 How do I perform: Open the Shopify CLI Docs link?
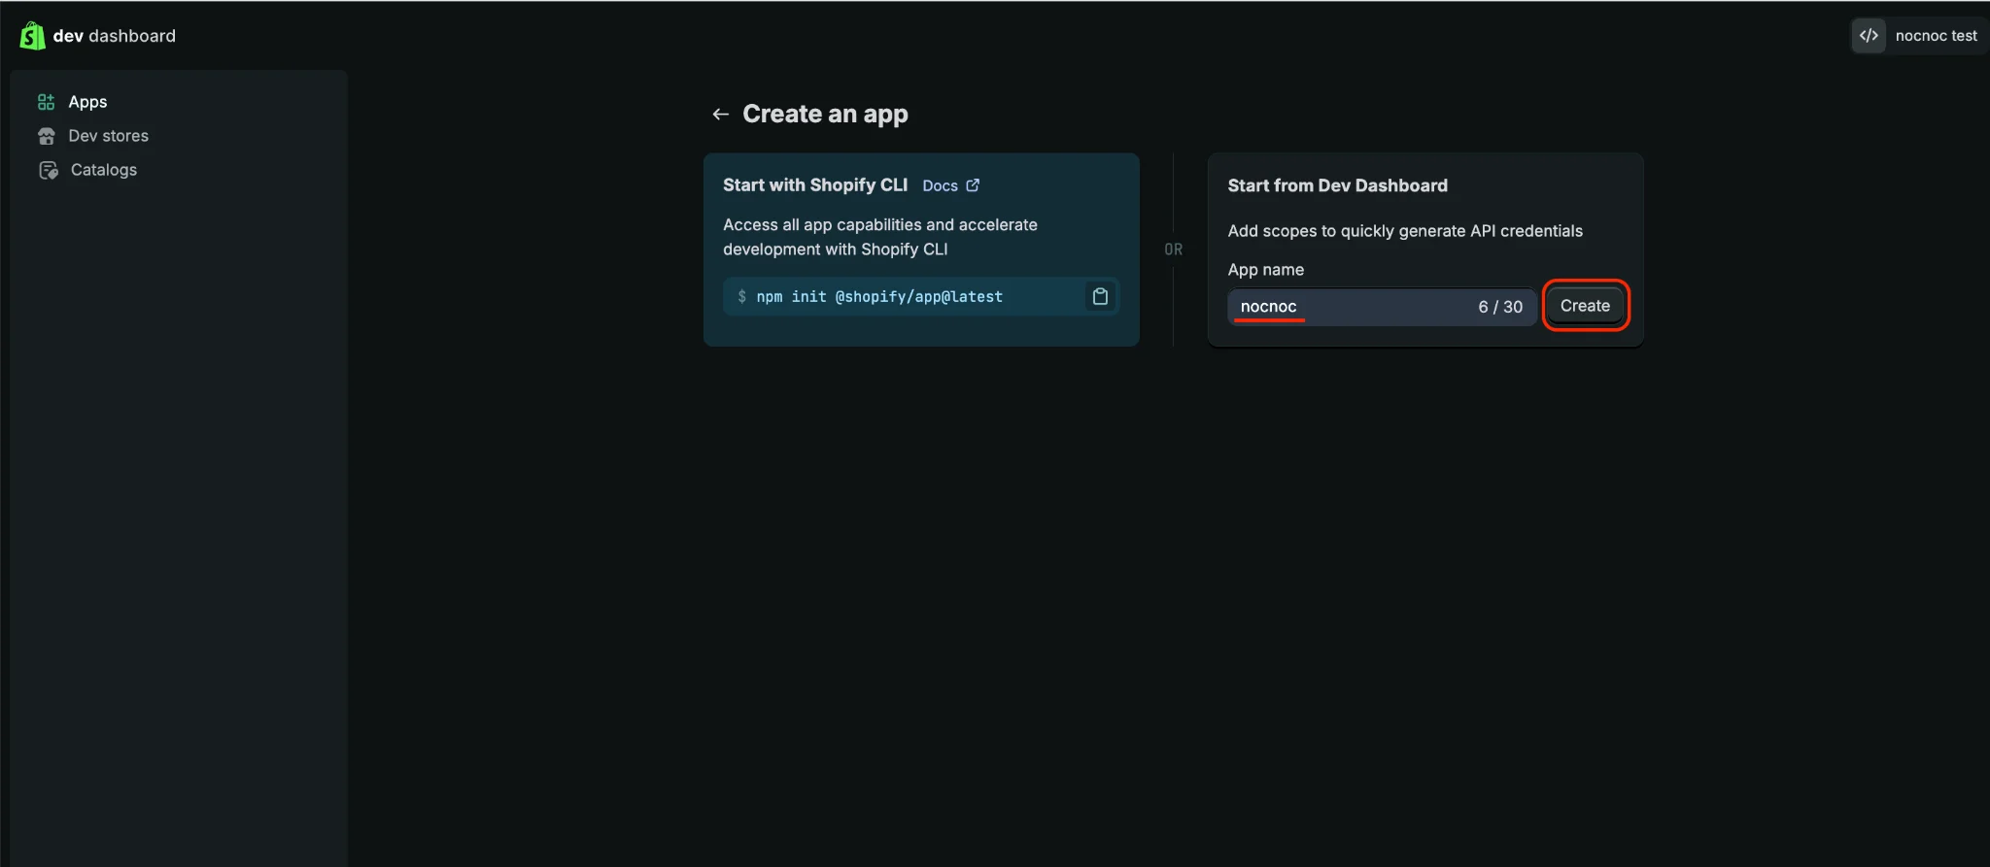coord(940,185)
